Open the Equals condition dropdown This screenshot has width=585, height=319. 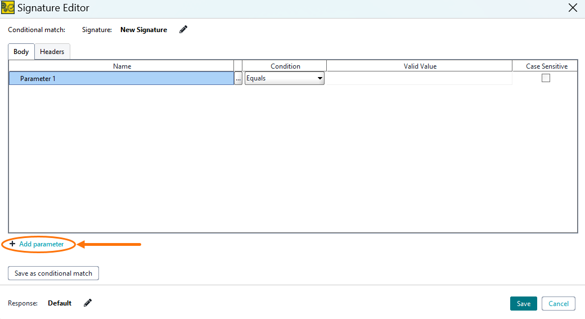pos(284,78)
